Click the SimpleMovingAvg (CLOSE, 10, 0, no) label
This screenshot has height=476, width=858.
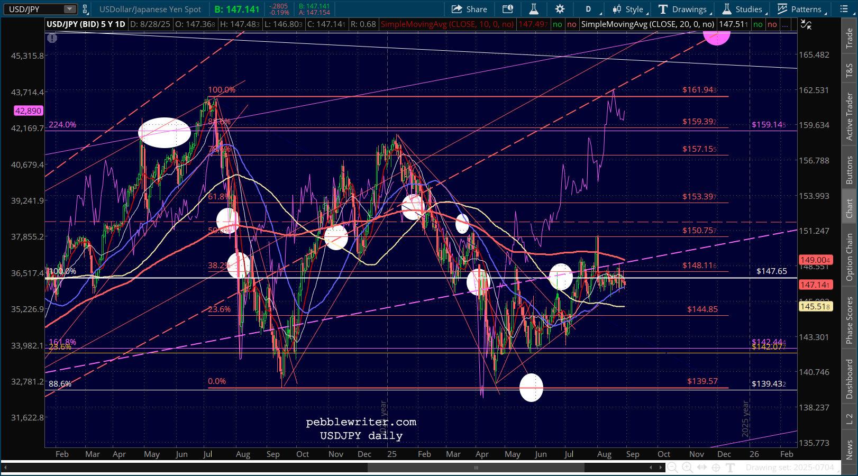point(447,24)
